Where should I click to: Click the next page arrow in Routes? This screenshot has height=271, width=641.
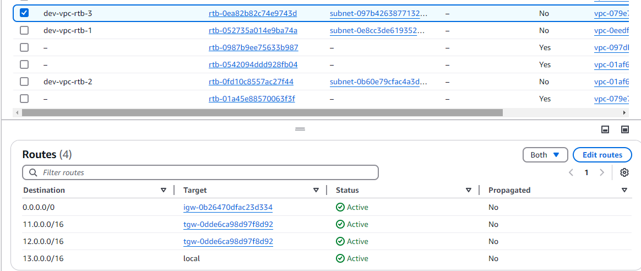coord(601,172)
